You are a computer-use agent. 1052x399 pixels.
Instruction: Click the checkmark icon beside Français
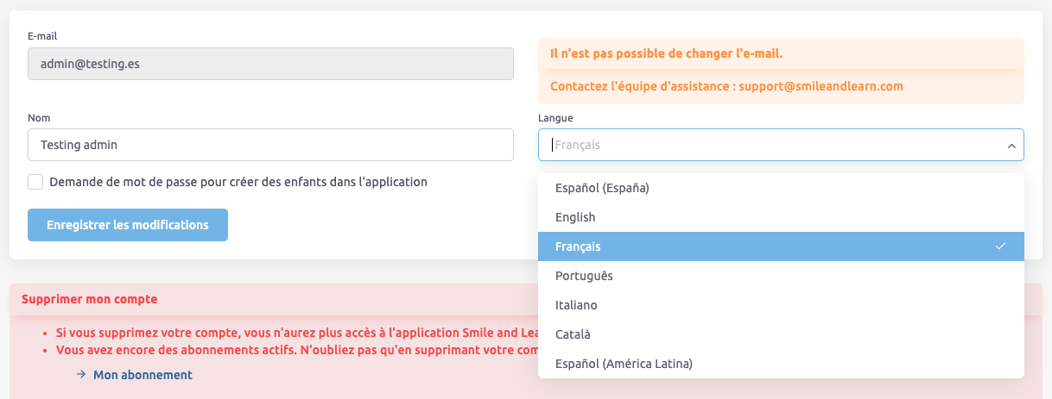(x=1000, y=246)
